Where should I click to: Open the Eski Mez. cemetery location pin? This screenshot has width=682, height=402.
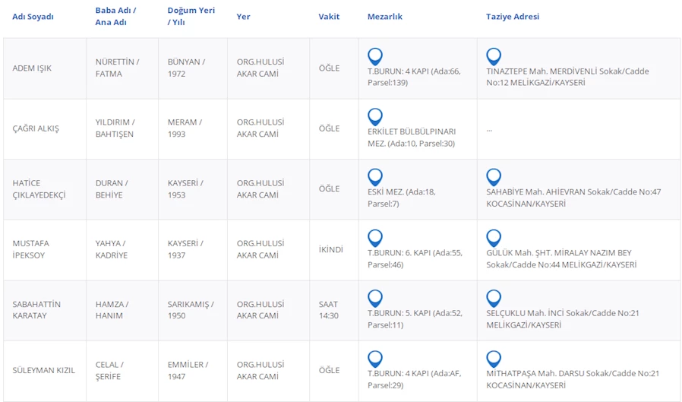click(x=375, y=177)
